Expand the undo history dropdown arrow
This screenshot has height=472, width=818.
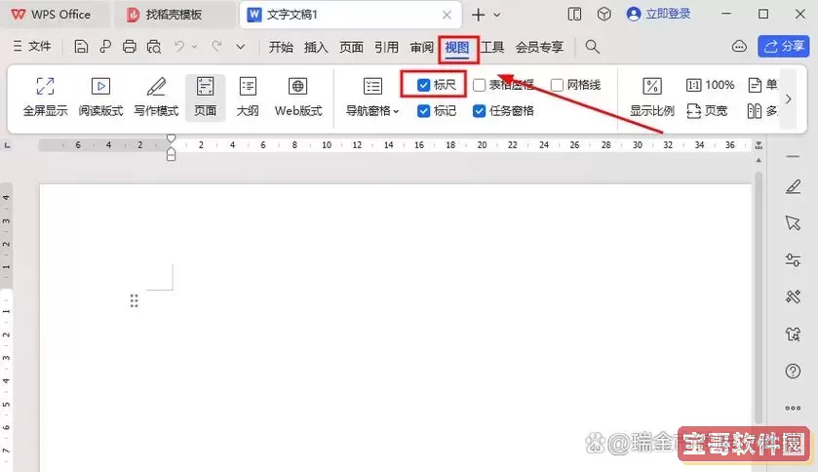tap(194, 47)
